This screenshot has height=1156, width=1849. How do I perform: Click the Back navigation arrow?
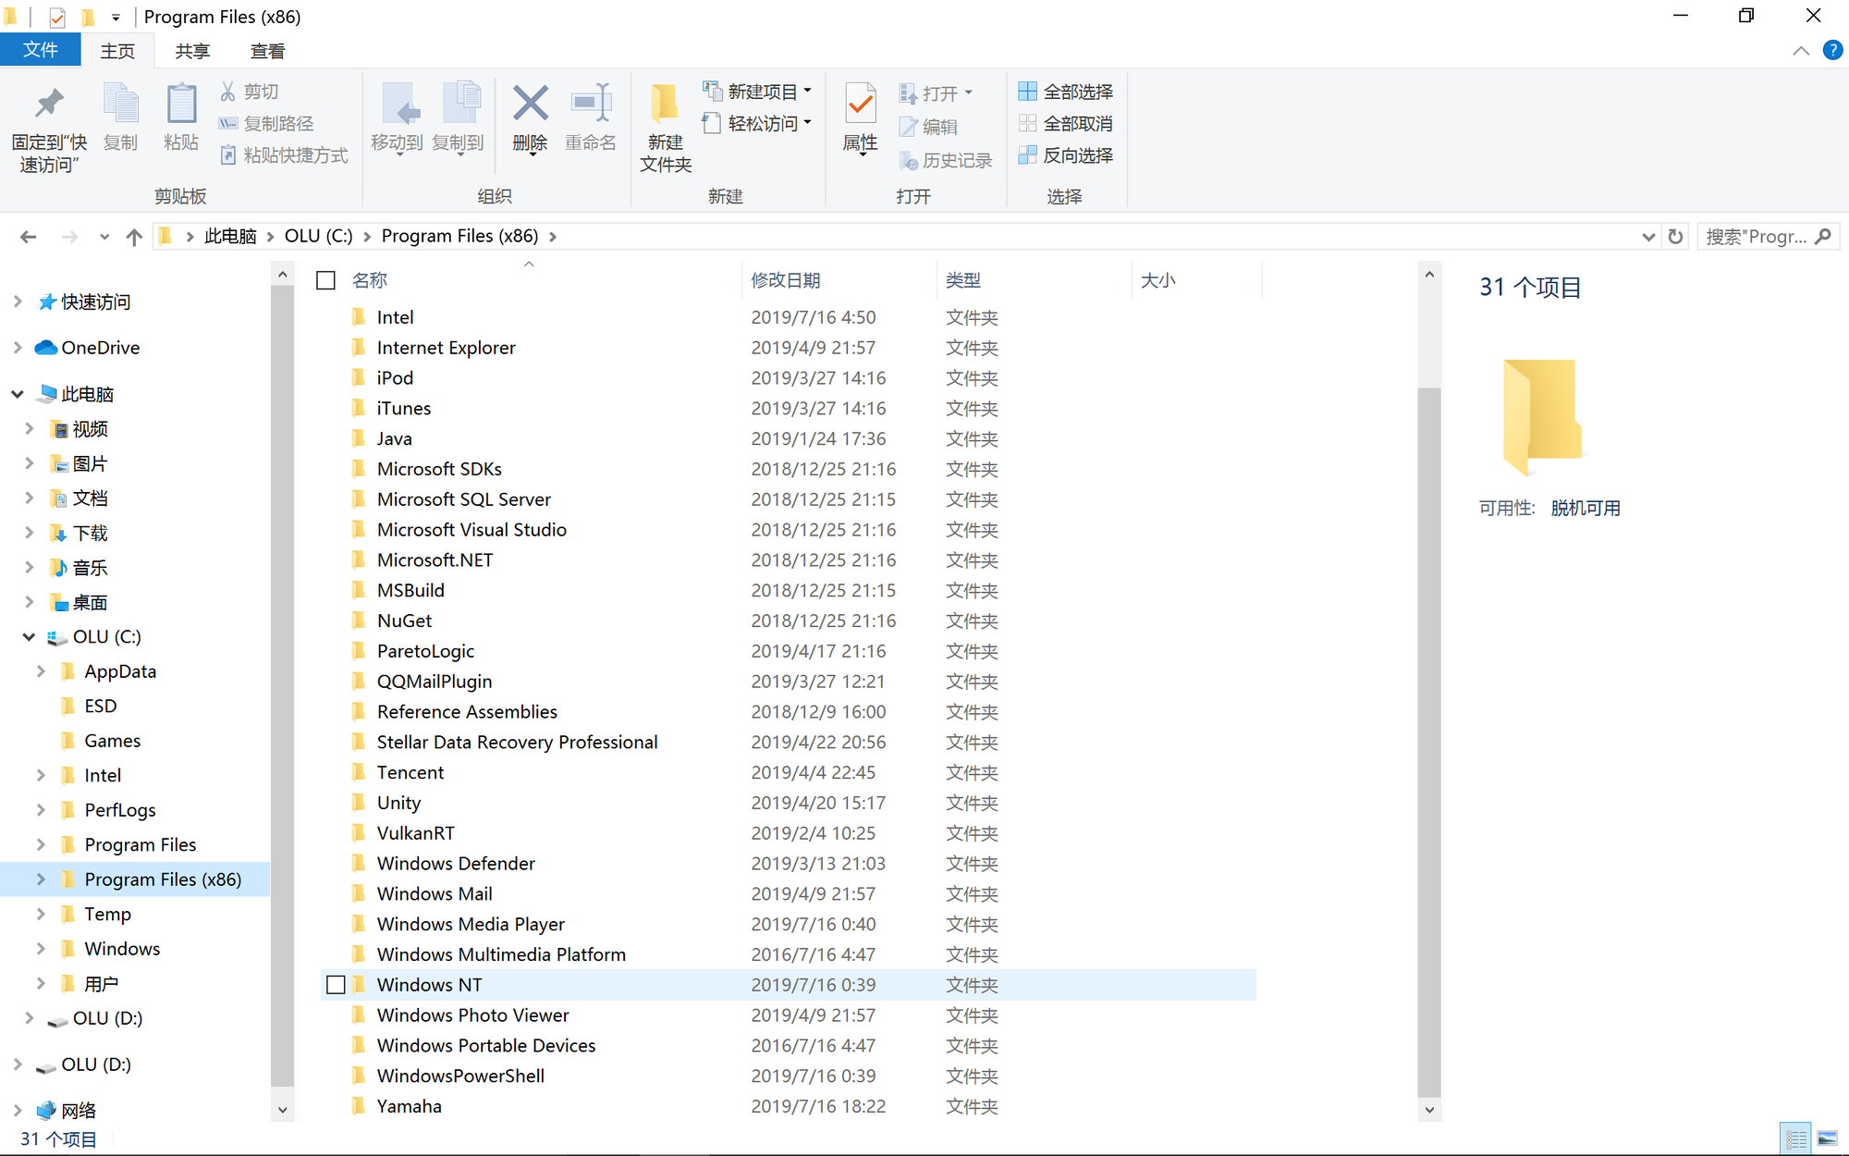point(29,237)
